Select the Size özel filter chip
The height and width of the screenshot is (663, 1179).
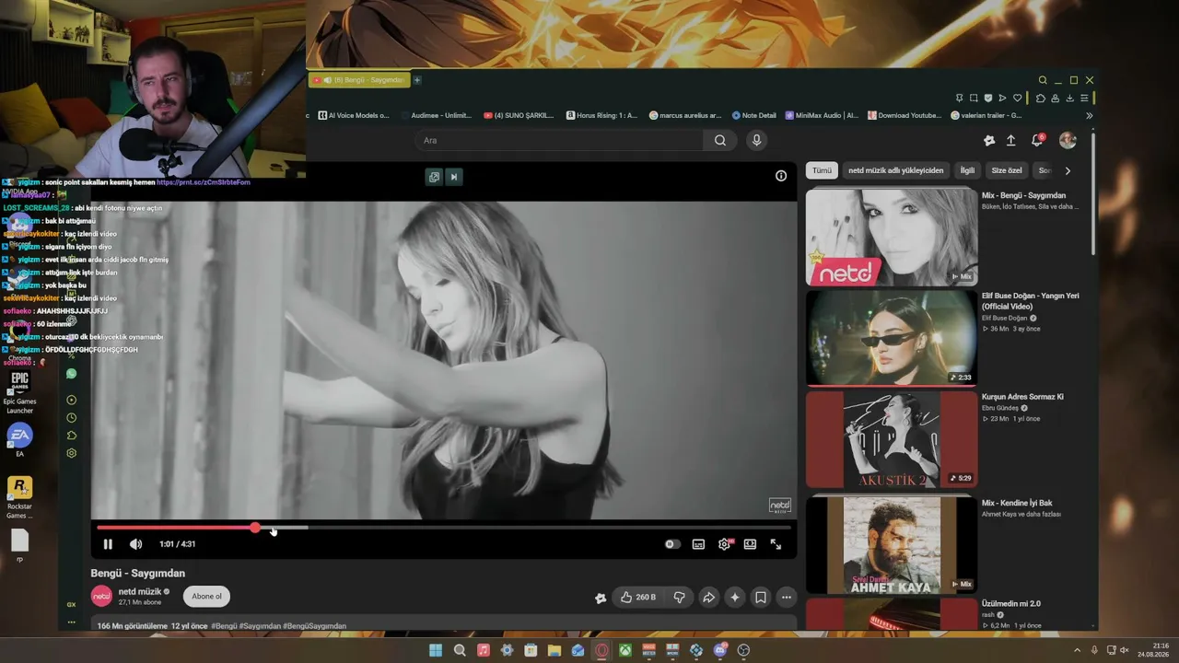[x=1007, y=170]
